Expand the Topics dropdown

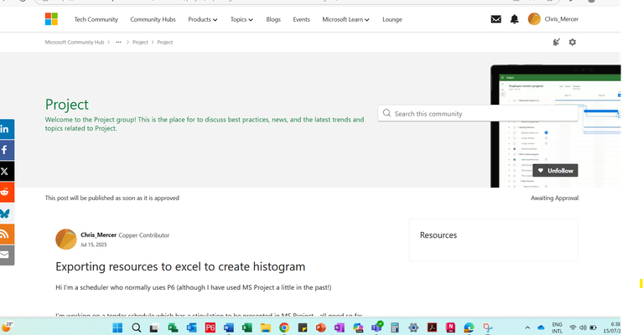[x=241, y=19]
